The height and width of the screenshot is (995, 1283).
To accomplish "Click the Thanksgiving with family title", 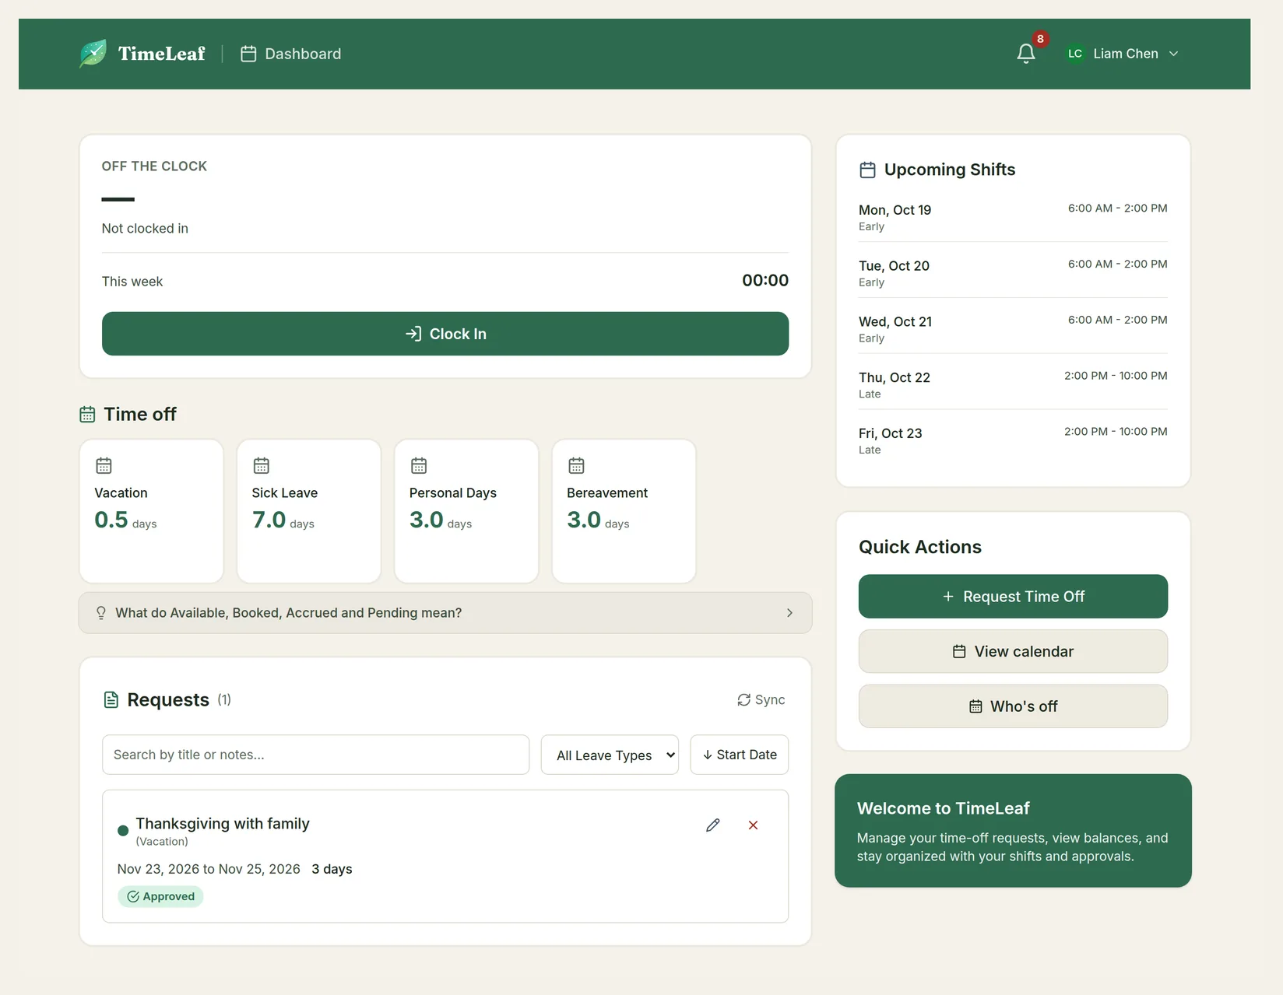I will point(223,824).
